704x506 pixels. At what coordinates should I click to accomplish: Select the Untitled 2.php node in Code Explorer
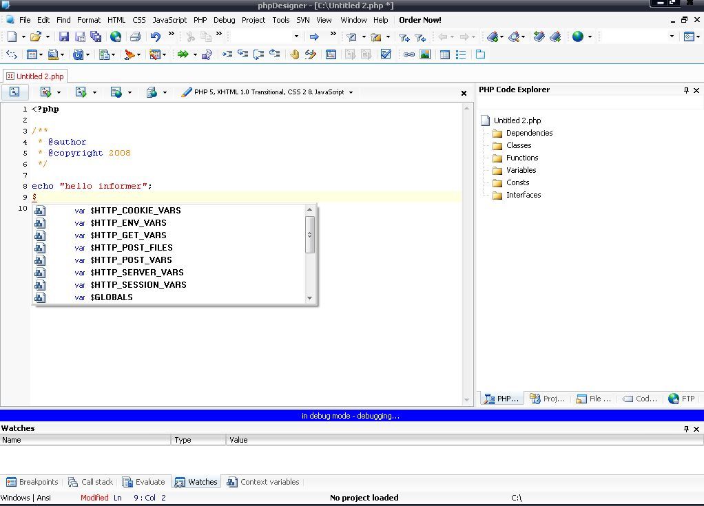511,120
